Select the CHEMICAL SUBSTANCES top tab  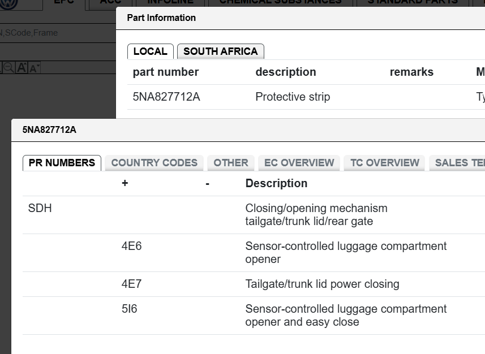point(280,2)
